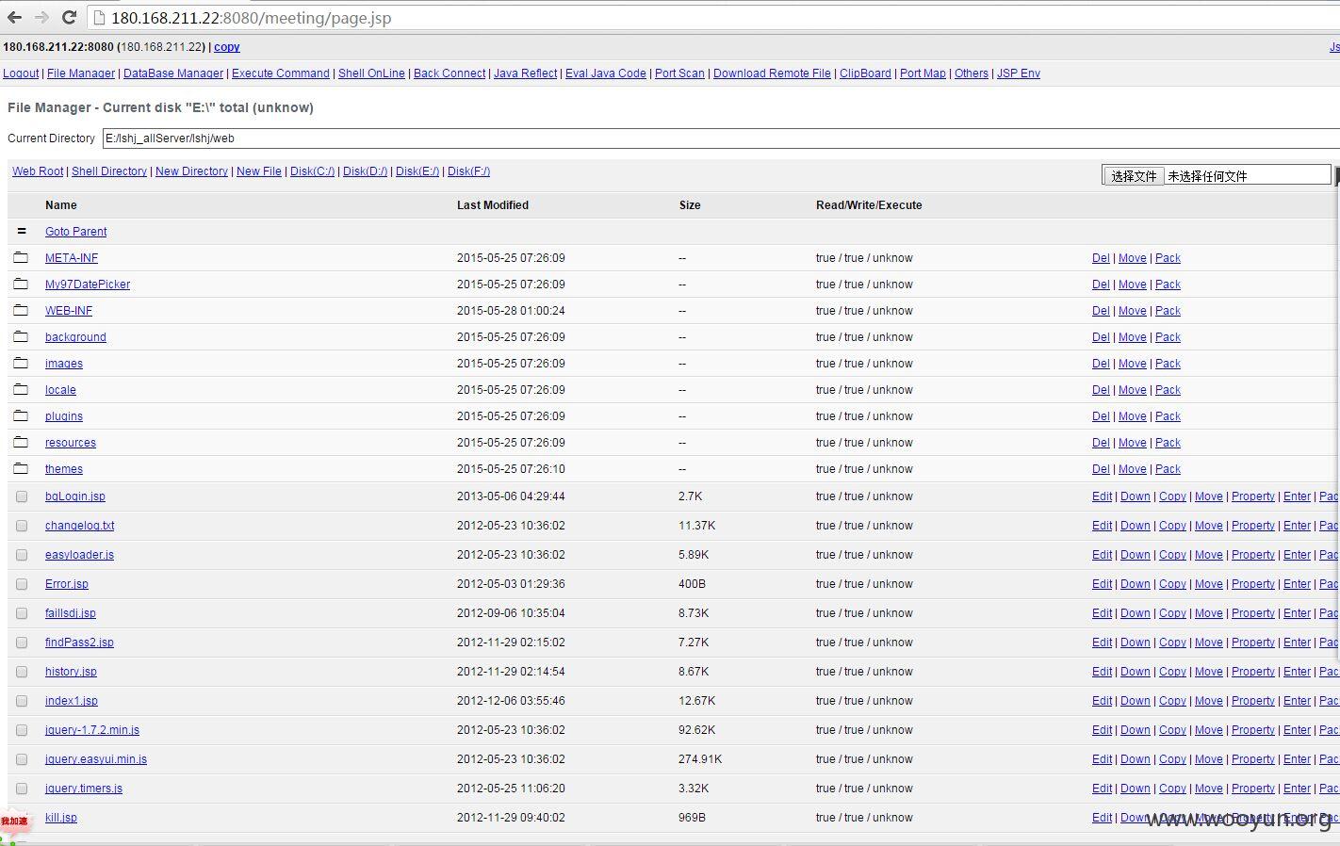Viewport: 1340px width, 846px height.
Task: Tick the findPass2.jsp checkbox
Action: coord(22,643)
